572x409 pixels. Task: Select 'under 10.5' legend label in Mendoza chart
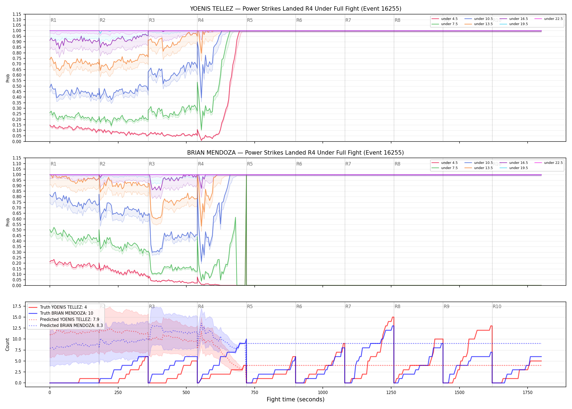[x=483, y=163]
